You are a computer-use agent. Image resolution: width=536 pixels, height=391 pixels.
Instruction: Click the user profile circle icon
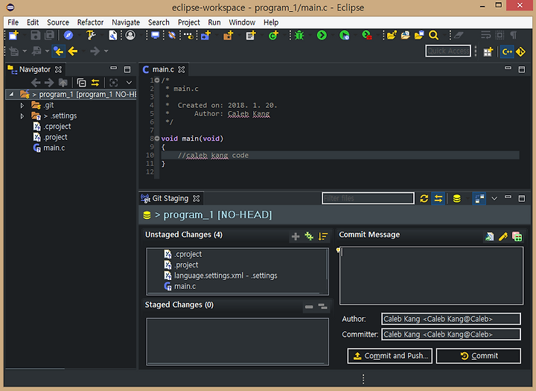tap(130, 35)
